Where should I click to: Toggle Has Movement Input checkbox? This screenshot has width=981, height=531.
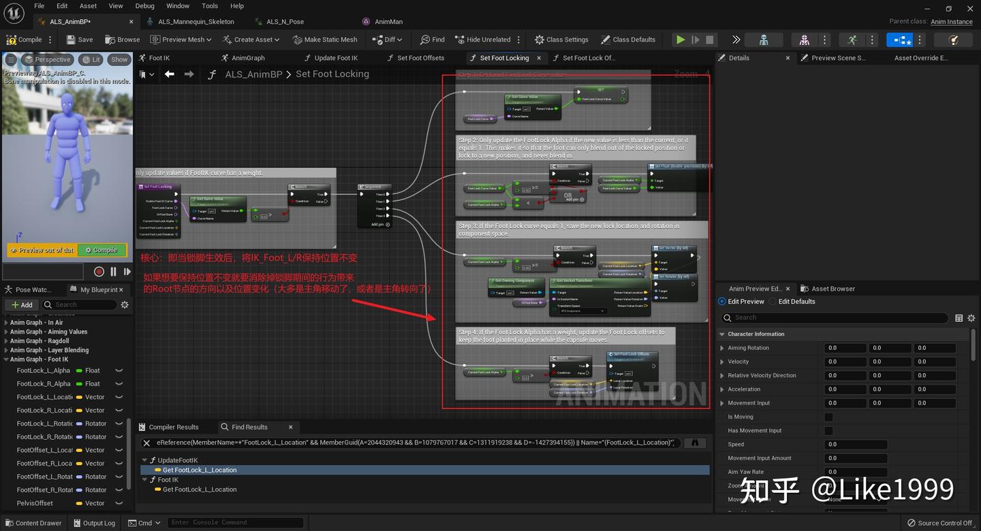[x=828, y=431]
